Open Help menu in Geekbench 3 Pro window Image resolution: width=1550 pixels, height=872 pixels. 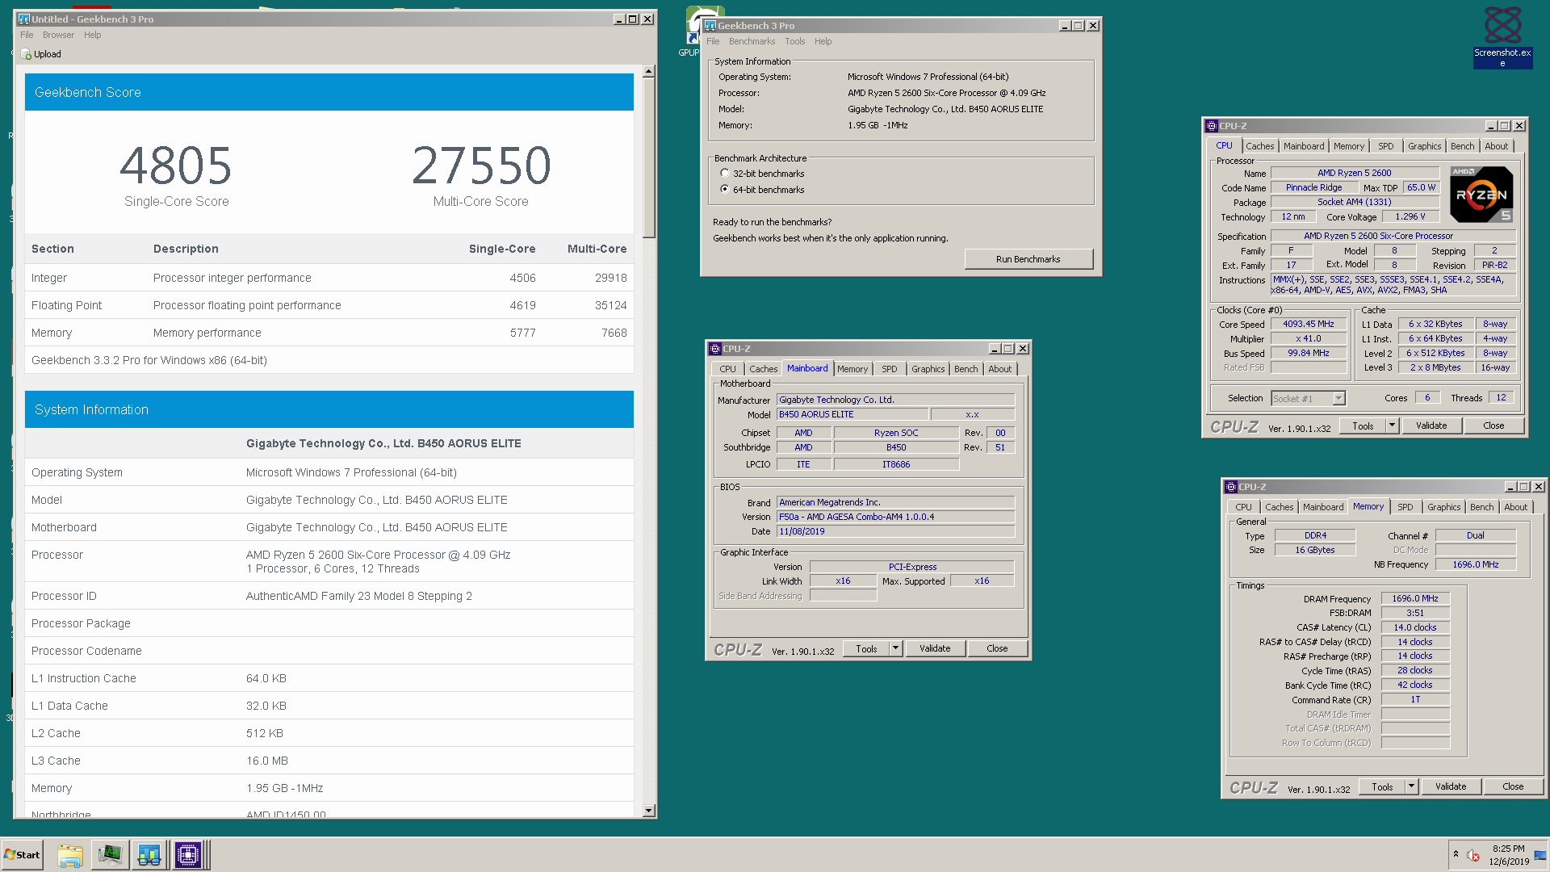[x=823, y=41]
